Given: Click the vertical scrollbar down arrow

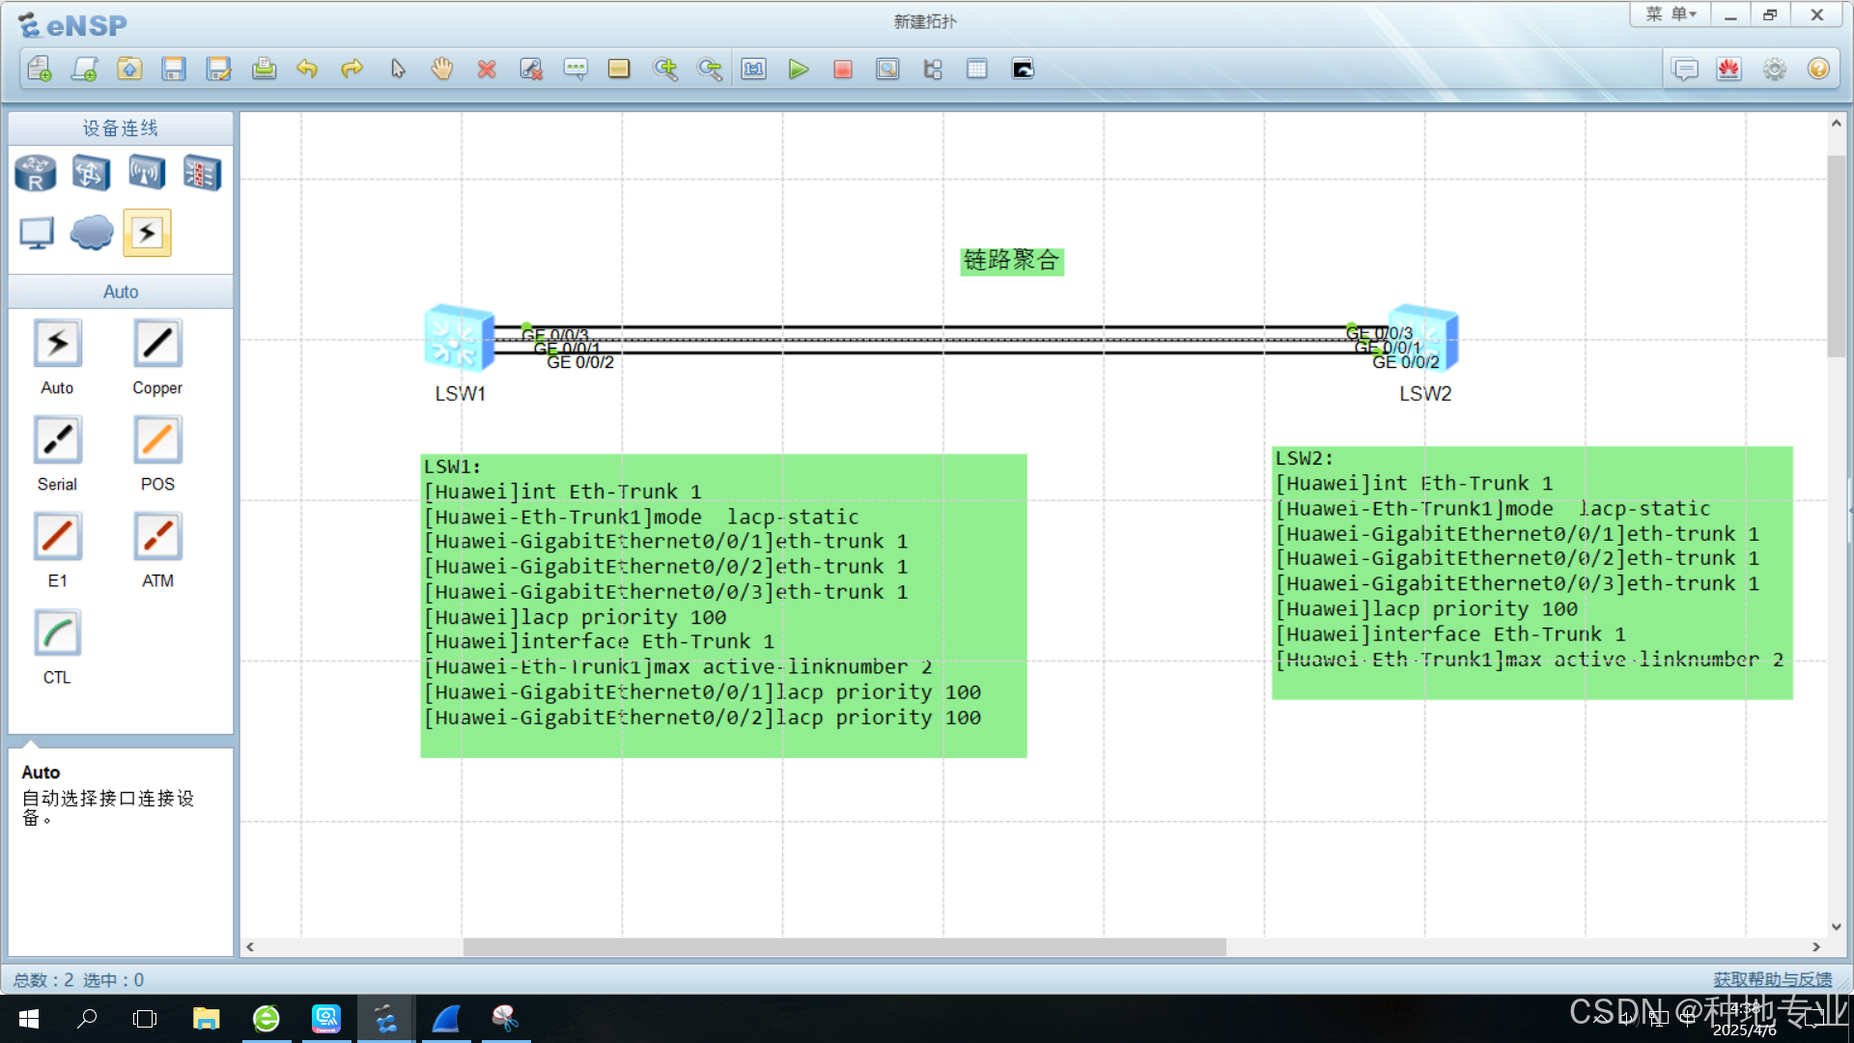Looking at the screenshot, I should click(1836, 927).
